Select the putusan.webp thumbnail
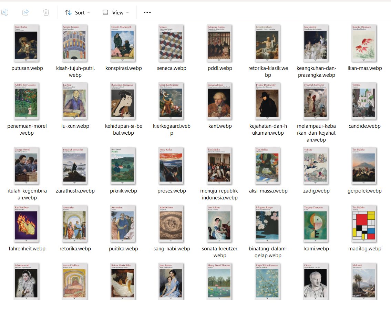 27,43
